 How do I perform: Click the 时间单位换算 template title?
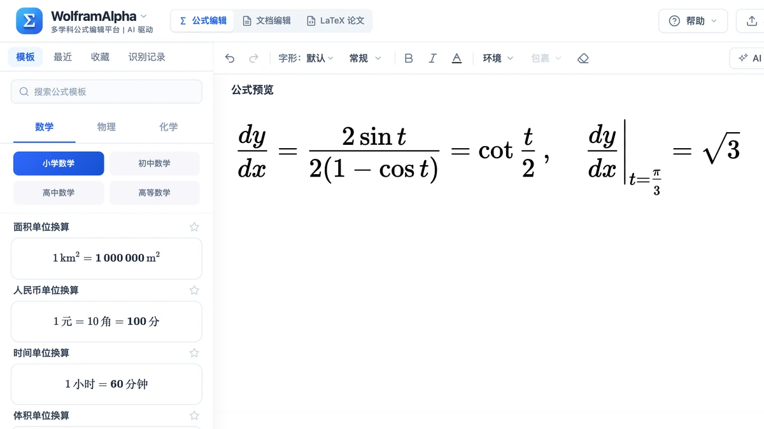(41, 353)
